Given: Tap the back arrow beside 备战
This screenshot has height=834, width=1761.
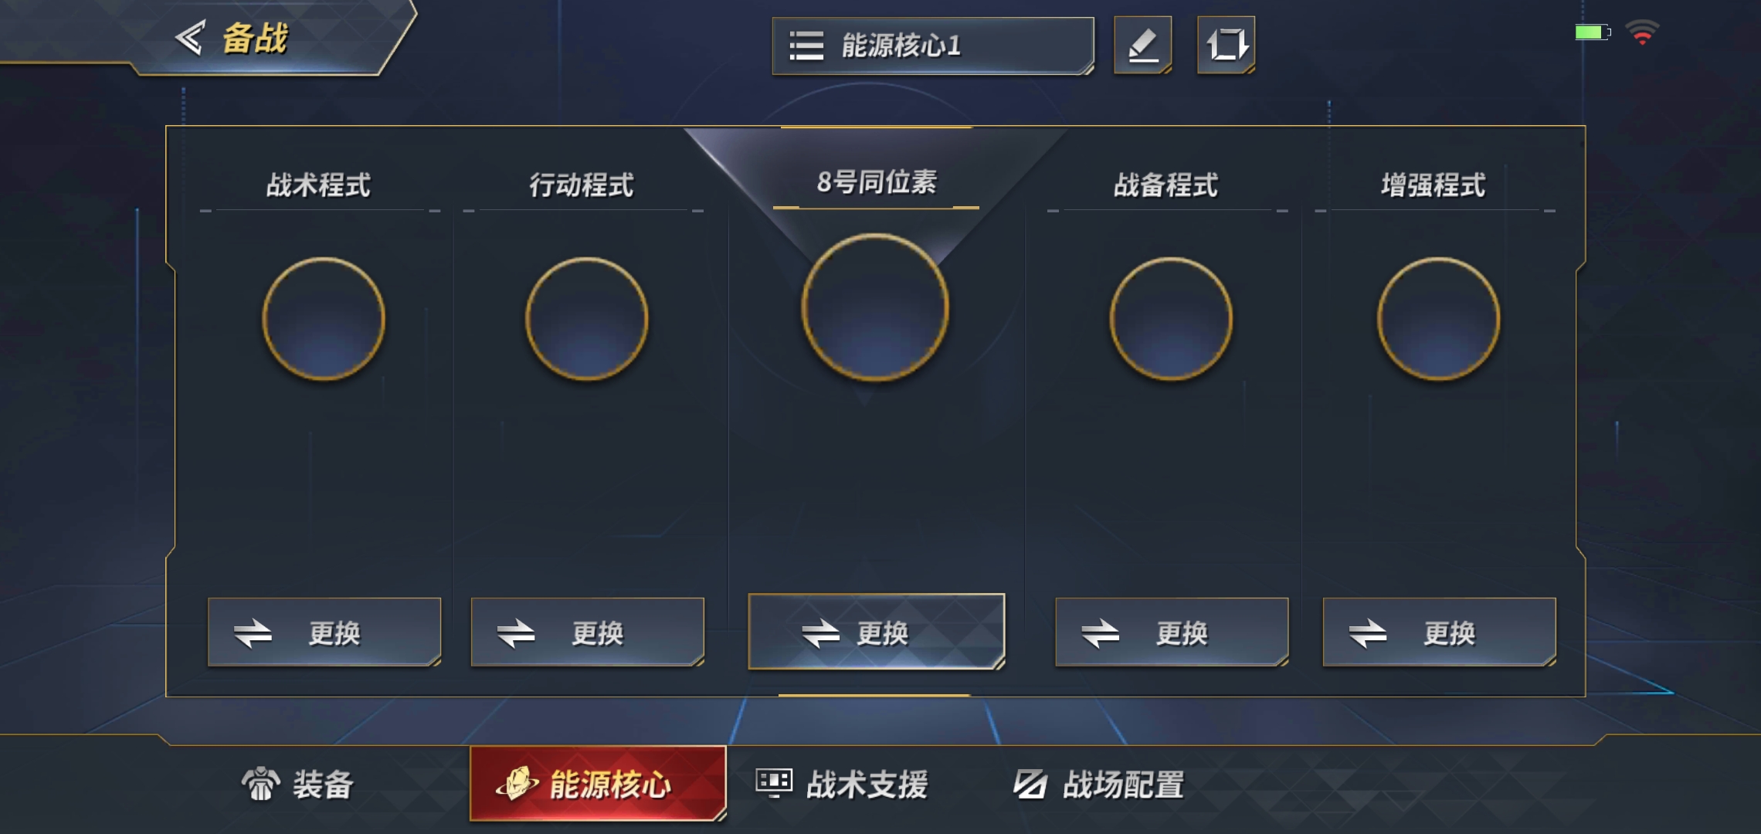Looking at the screenshot, I should [x=189, y=37].
